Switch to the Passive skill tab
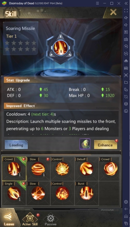Viewport: 130px width, 227px height. 50,219
